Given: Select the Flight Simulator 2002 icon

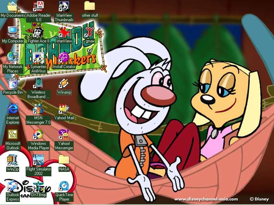Looking at the screenshot, I should tap(38, 160).
